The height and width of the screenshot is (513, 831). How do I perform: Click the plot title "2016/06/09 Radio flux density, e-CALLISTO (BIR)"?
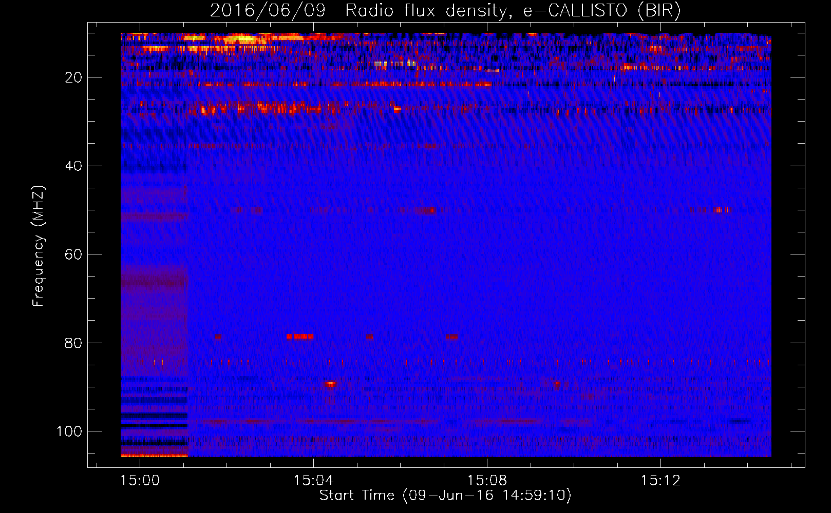click(x=445, y=11)
